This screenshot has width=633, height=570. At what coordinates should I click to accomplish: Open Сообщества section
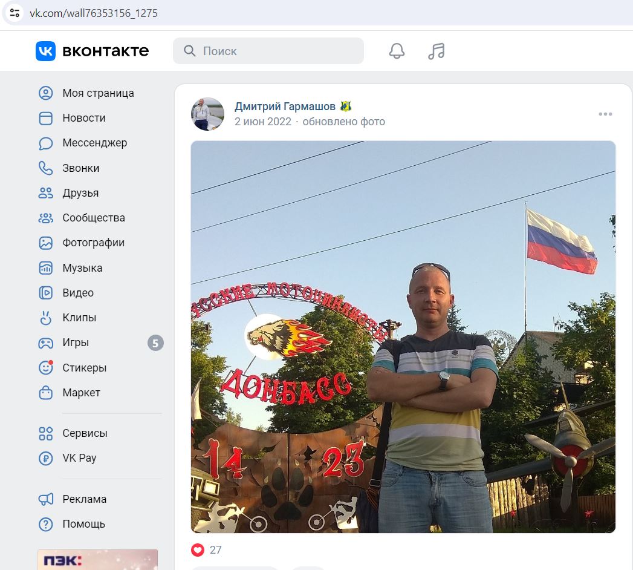pyautogui.click(x=94, y=218)
